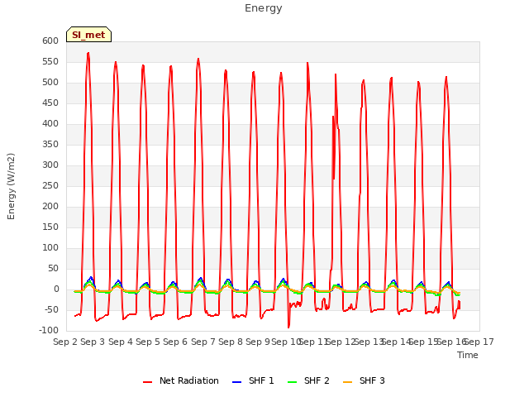This screenshot has height=397, width=529.
Task: Click the 250 y-axis tick label
Action: point(50,185)
